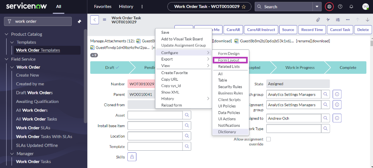Viewport: 373px width, 168px height.
Task: Open lookup for the Location field
Action: [187, 136]
